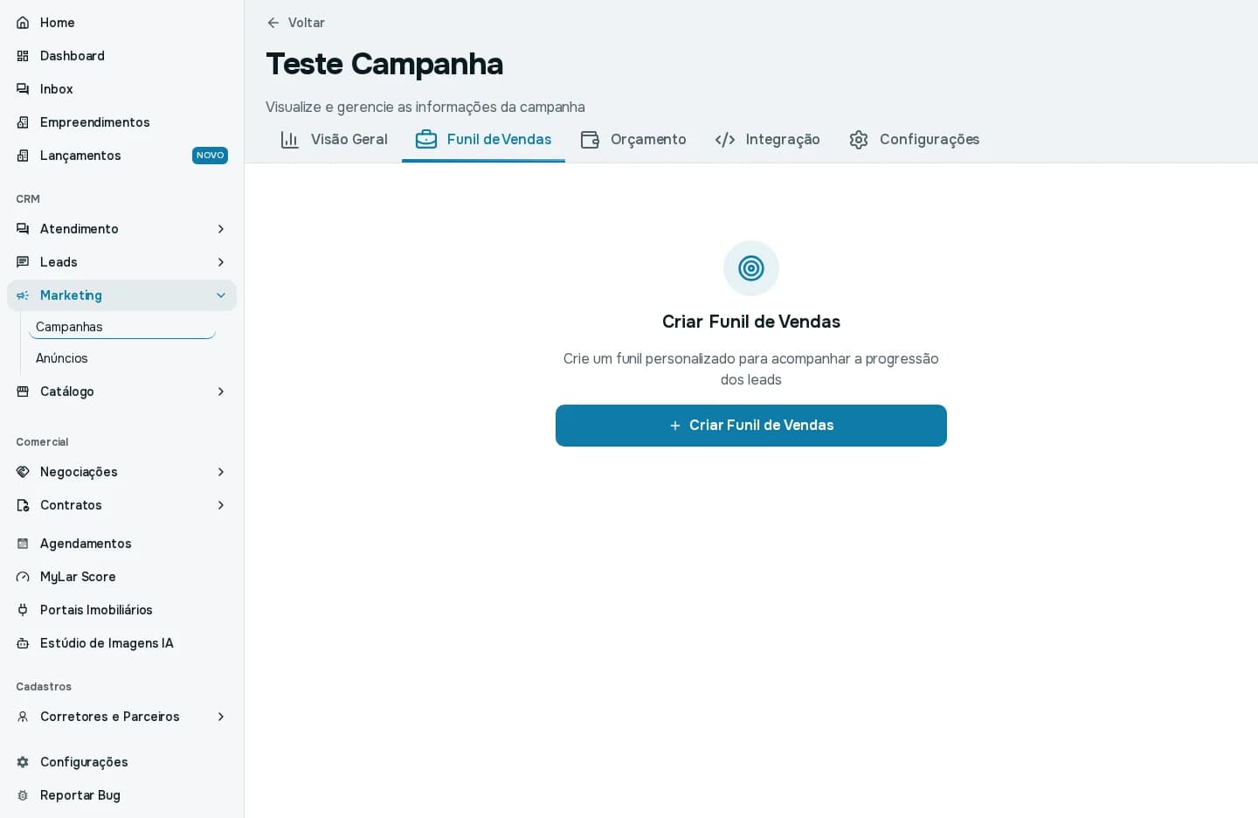The height and width of the screenshot is (818, 1258).
Task: Open the Orçamento tab
Action: pos(633,140)
